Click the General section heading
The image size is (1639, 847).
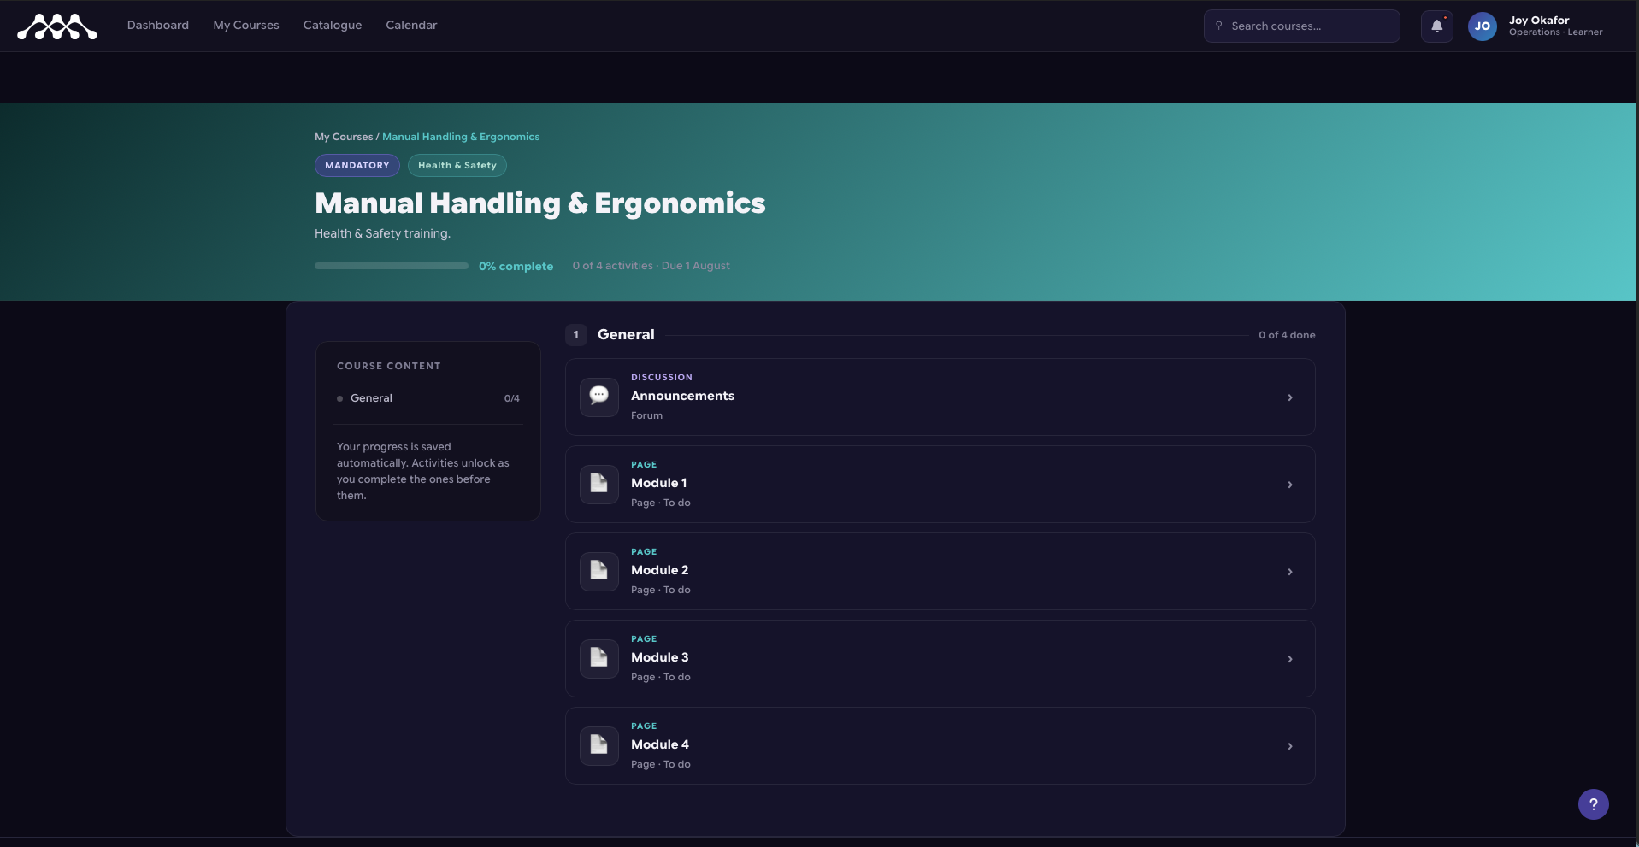tap(626, 335)
